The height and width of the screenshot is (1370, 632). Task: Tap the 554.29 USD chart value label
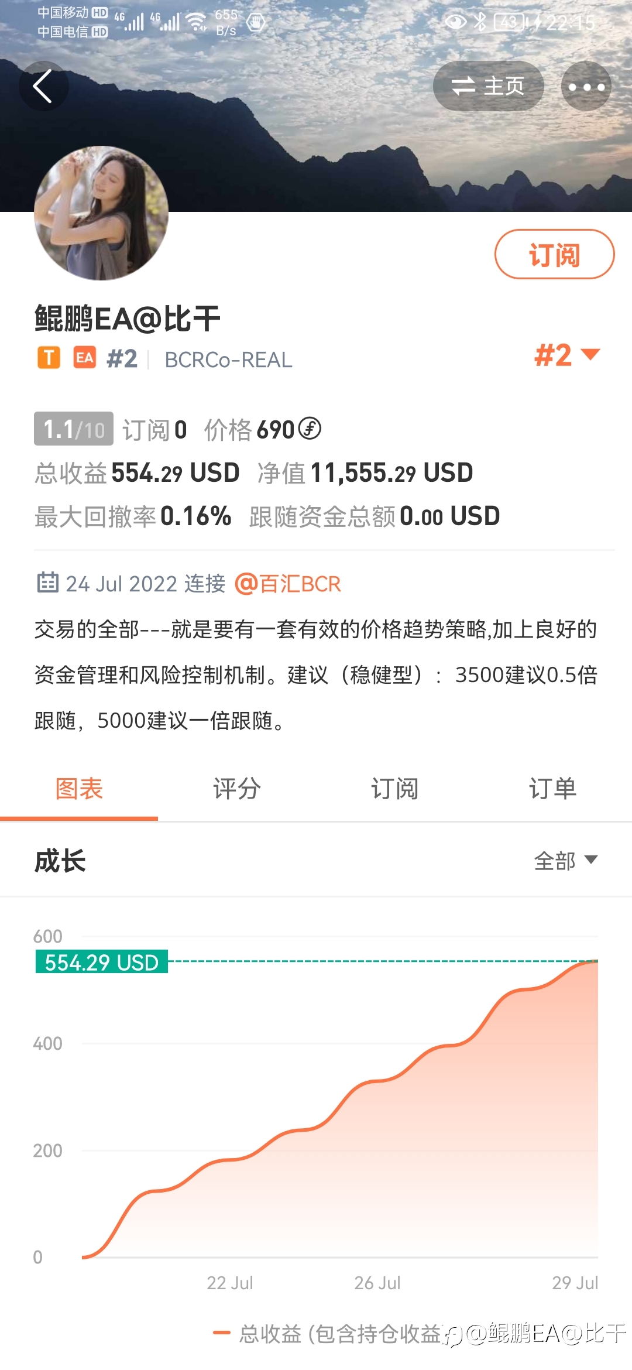102,962
